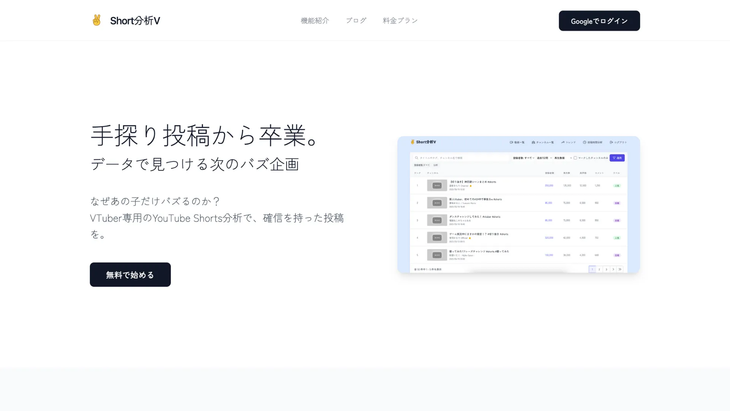This screenshot has height=411, width=730.
Task: Click the Googleでログイン button
Action: (599, 21)
